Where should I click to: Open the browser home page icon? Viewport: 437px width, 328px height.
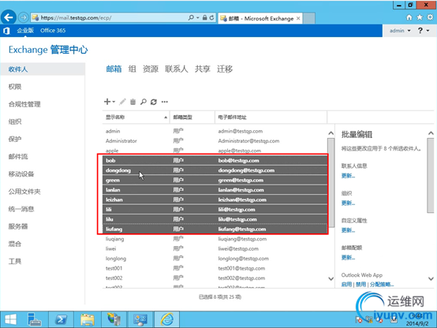pos(409,17)
